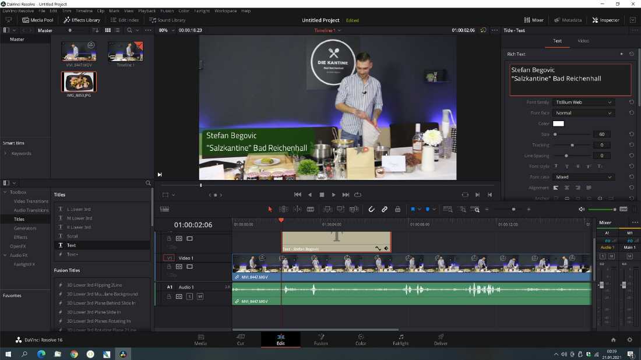This screenshot has width=641, height=360.
Task: Open the Effects Library panel
Action: tap(82, 20)
